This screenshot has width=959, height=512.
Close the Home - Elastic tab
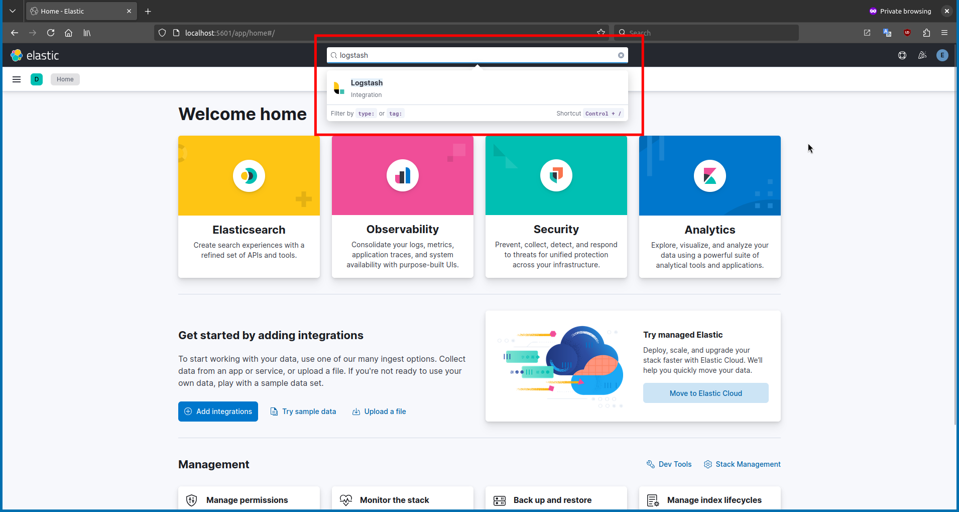click(x=129, y=11)
